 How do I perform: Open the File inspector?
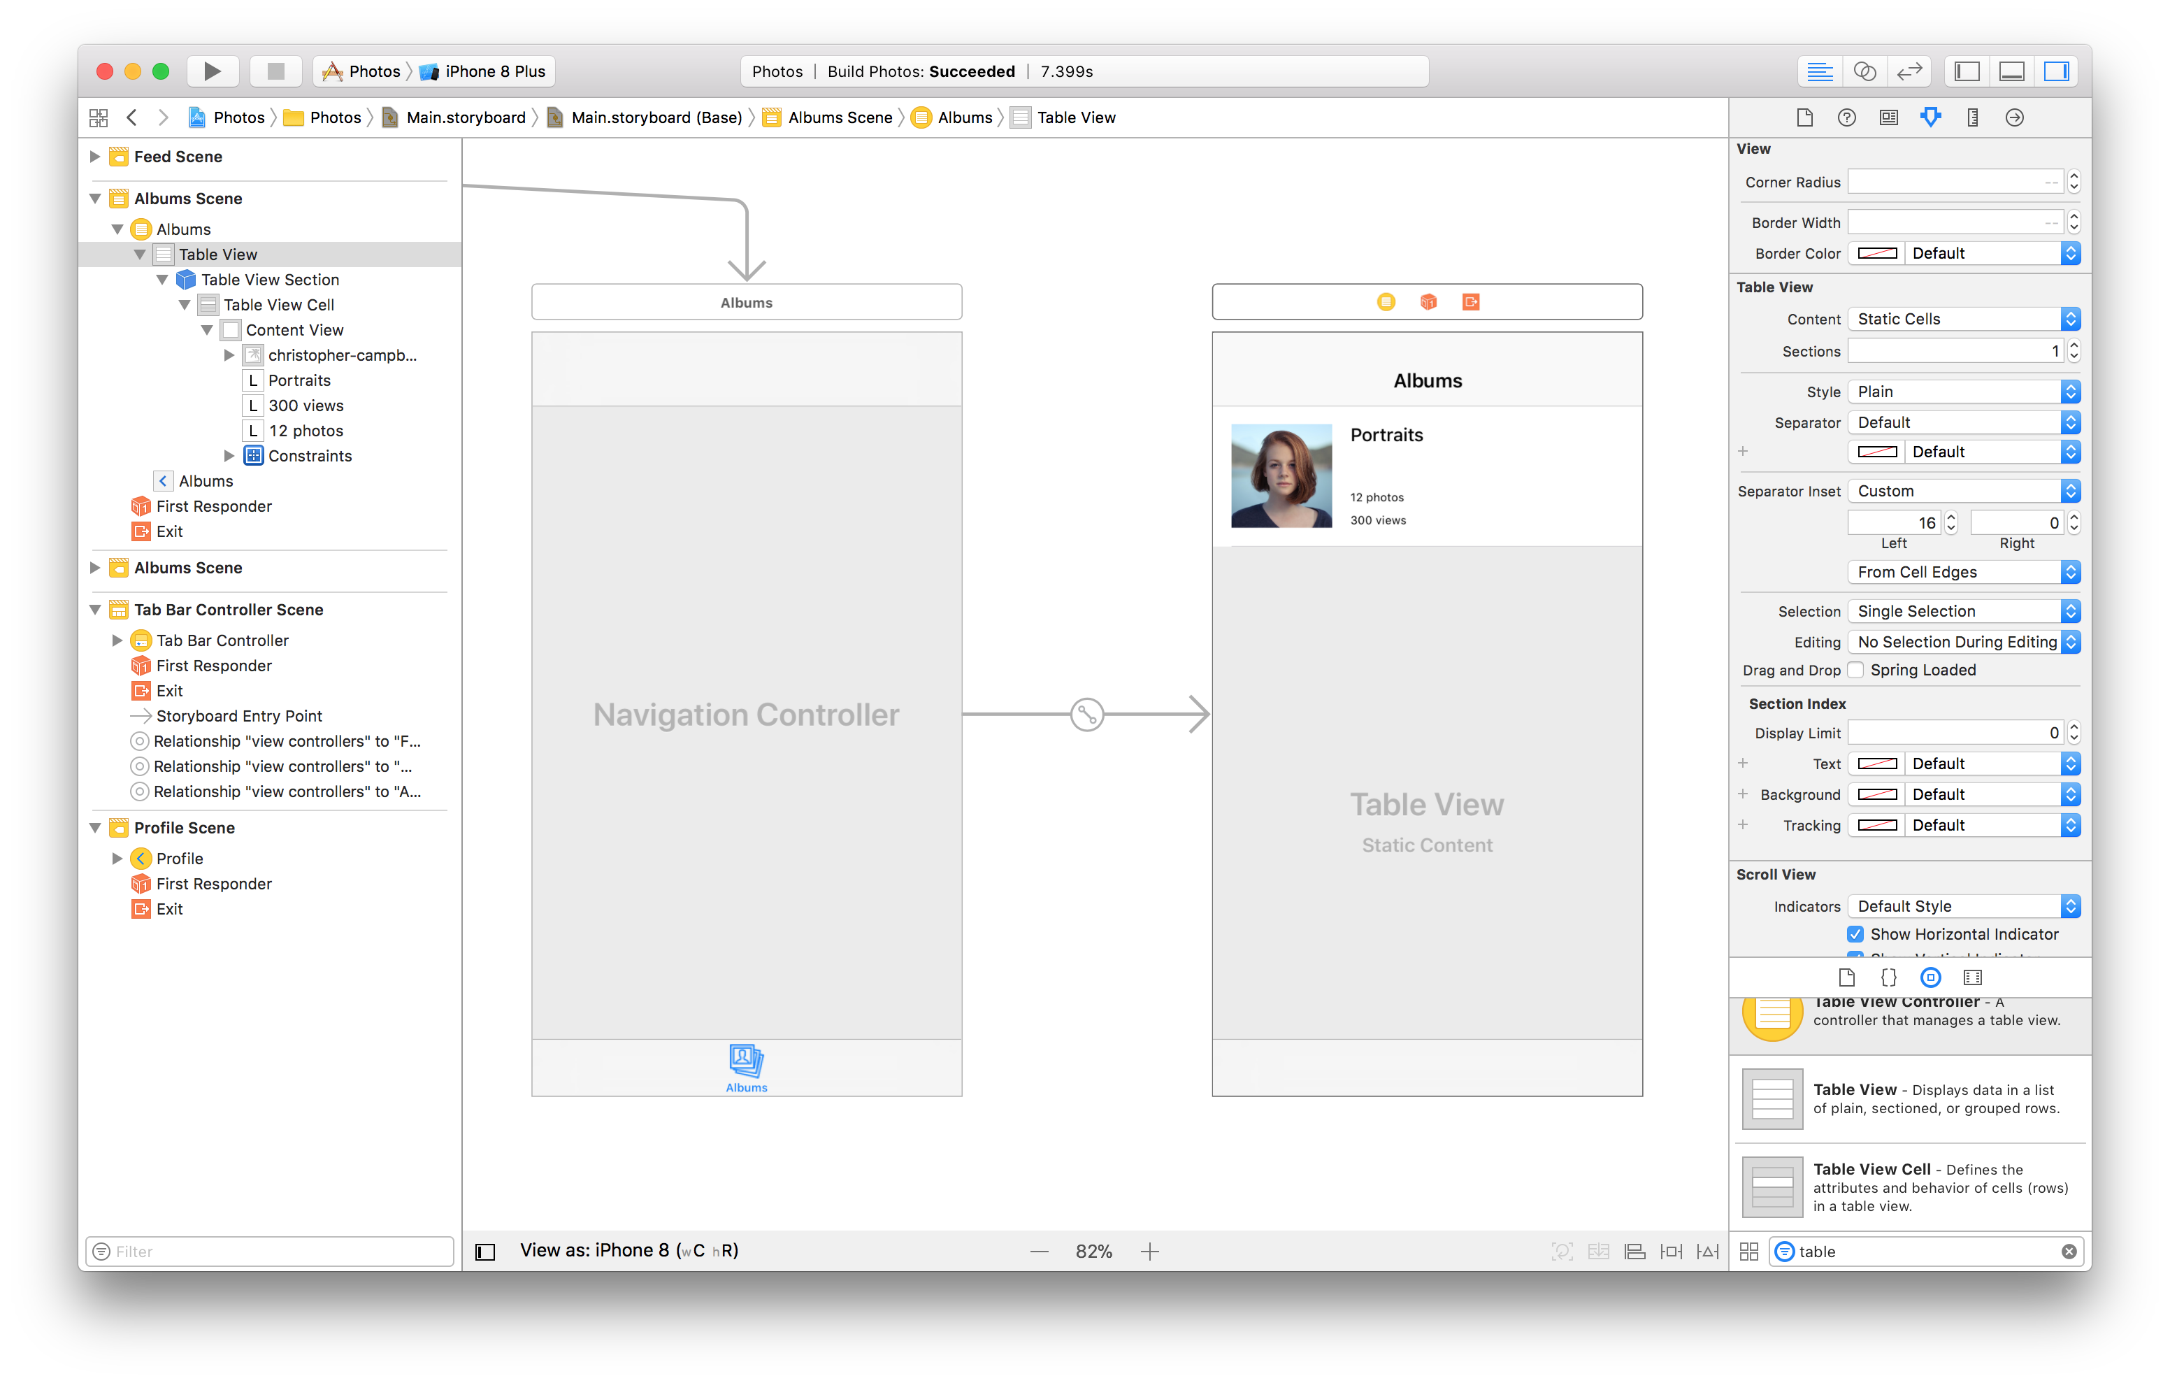(x=1804, y=117)
